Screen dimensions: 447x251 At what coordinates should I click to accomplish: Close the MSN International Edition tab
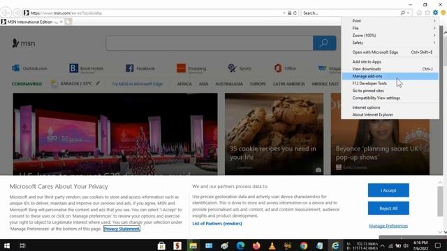61,22
